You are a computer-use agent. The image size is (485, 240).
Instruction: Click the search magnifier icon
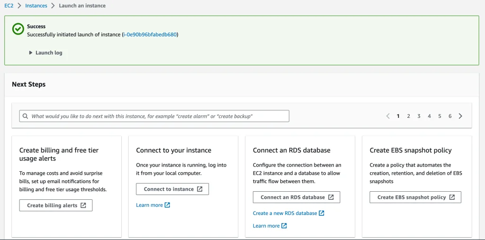26,116
